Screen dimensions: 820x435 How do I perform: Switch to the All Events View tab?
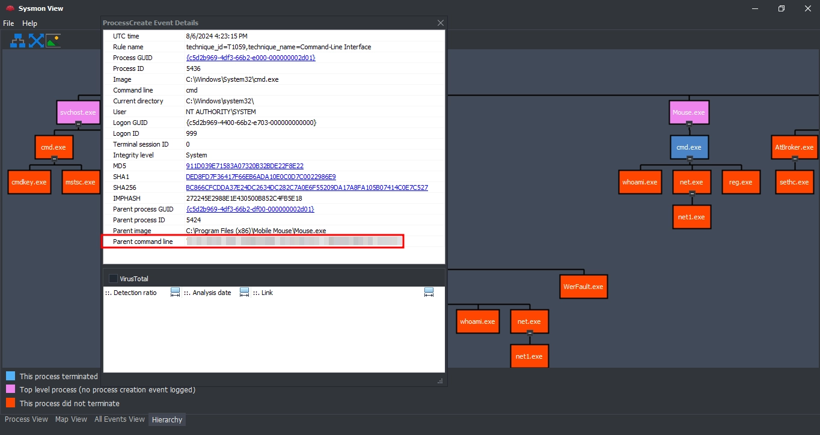[x=119, y=419]
